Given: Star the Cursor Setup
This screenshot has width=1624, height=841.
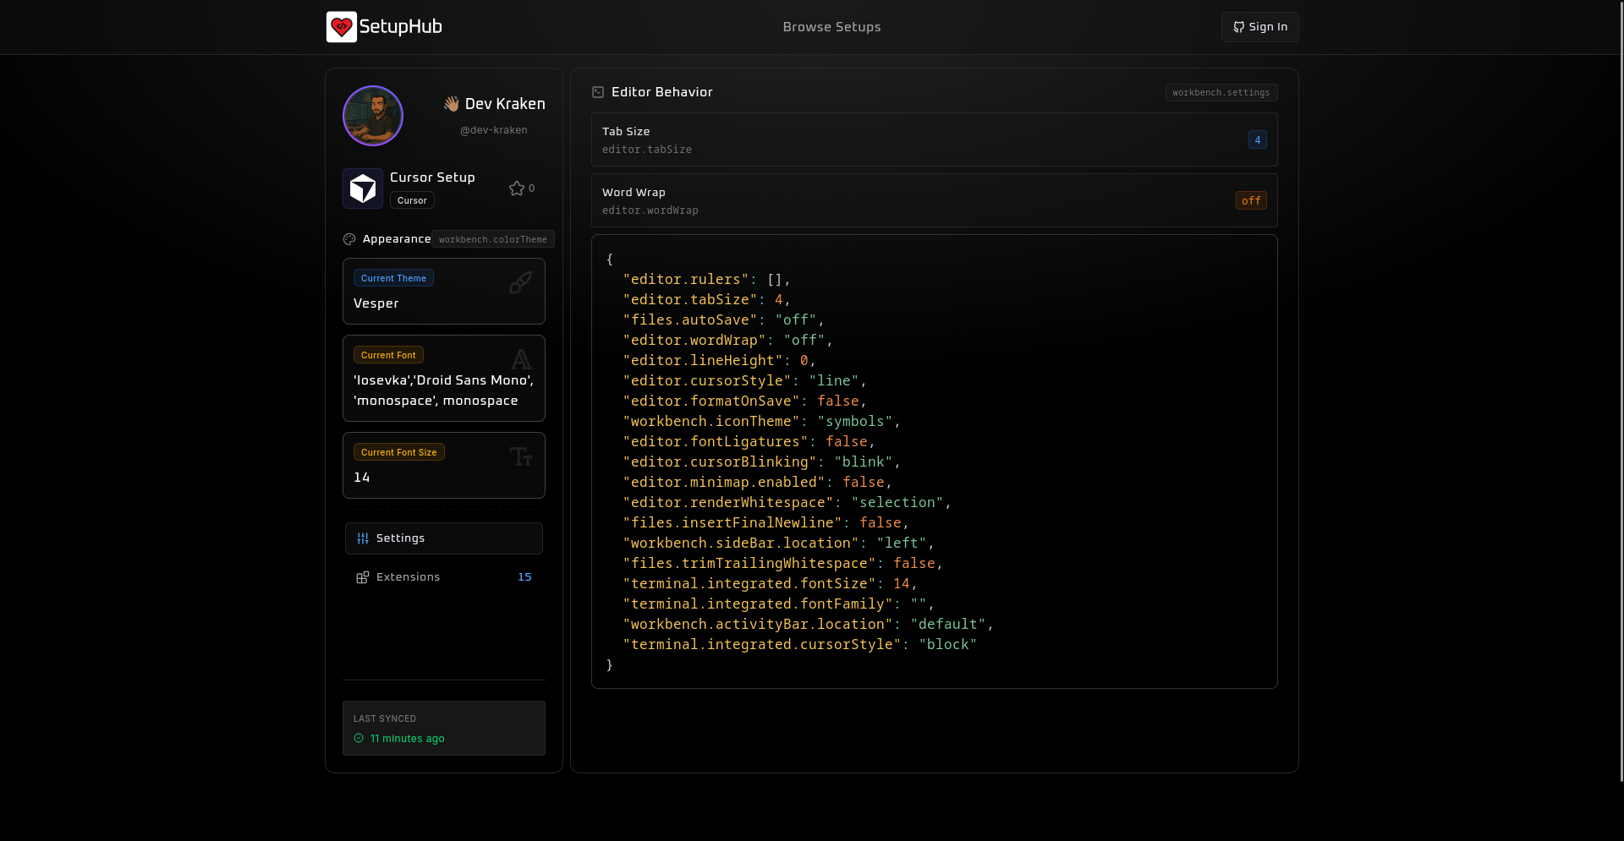Looking at the screenshot, I should 518,188.
